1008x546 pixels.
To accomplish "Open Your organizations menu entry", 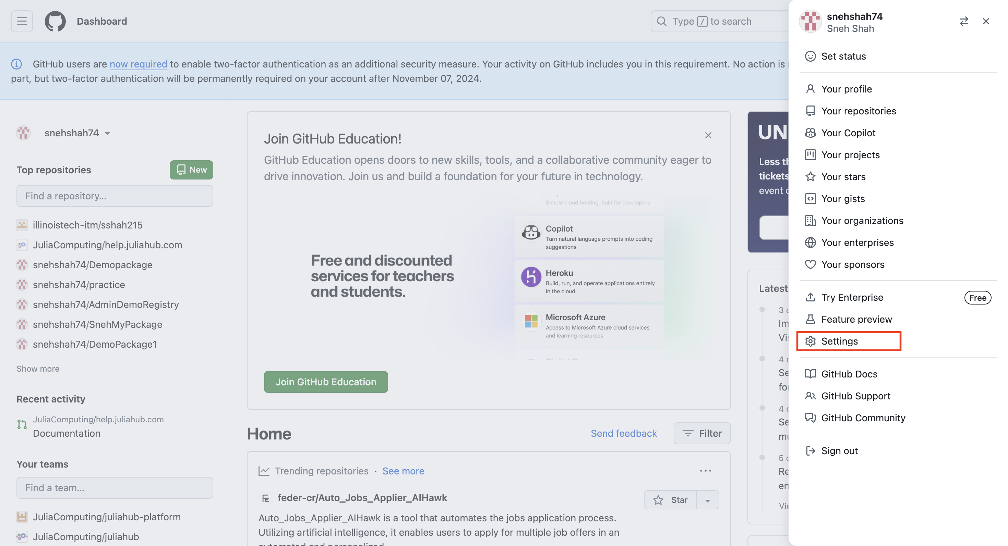I will (898, 221).
